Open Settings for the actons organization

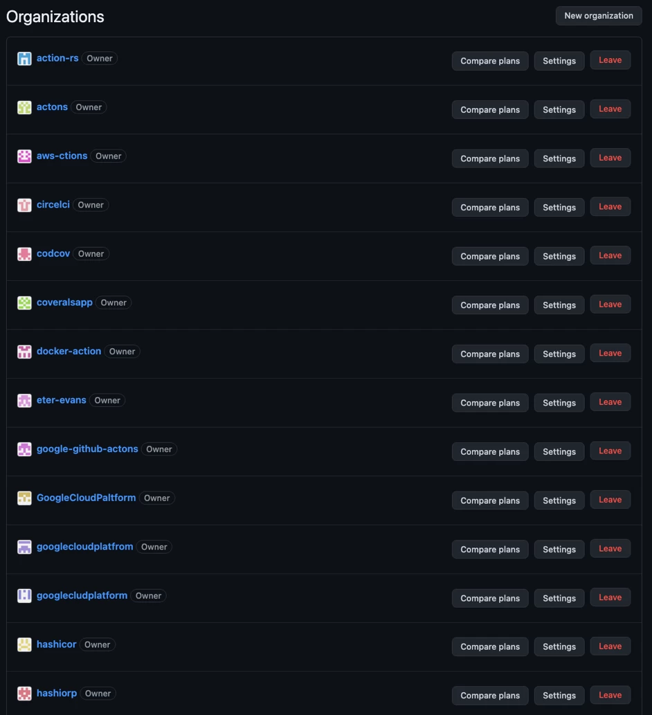click(559, 109)
